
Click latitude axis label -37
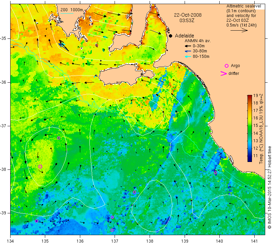click(x=3, y=126)
